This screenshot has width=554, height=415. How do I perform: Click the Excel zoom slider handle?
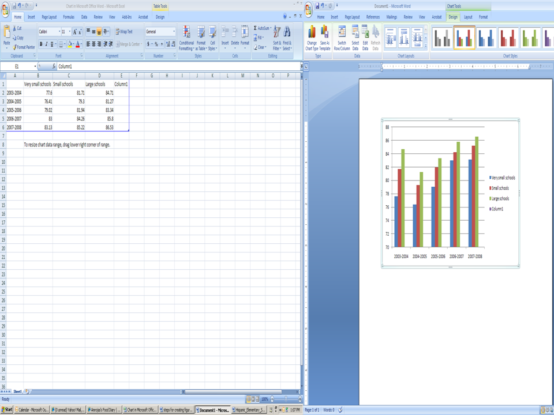click(286, 399)
